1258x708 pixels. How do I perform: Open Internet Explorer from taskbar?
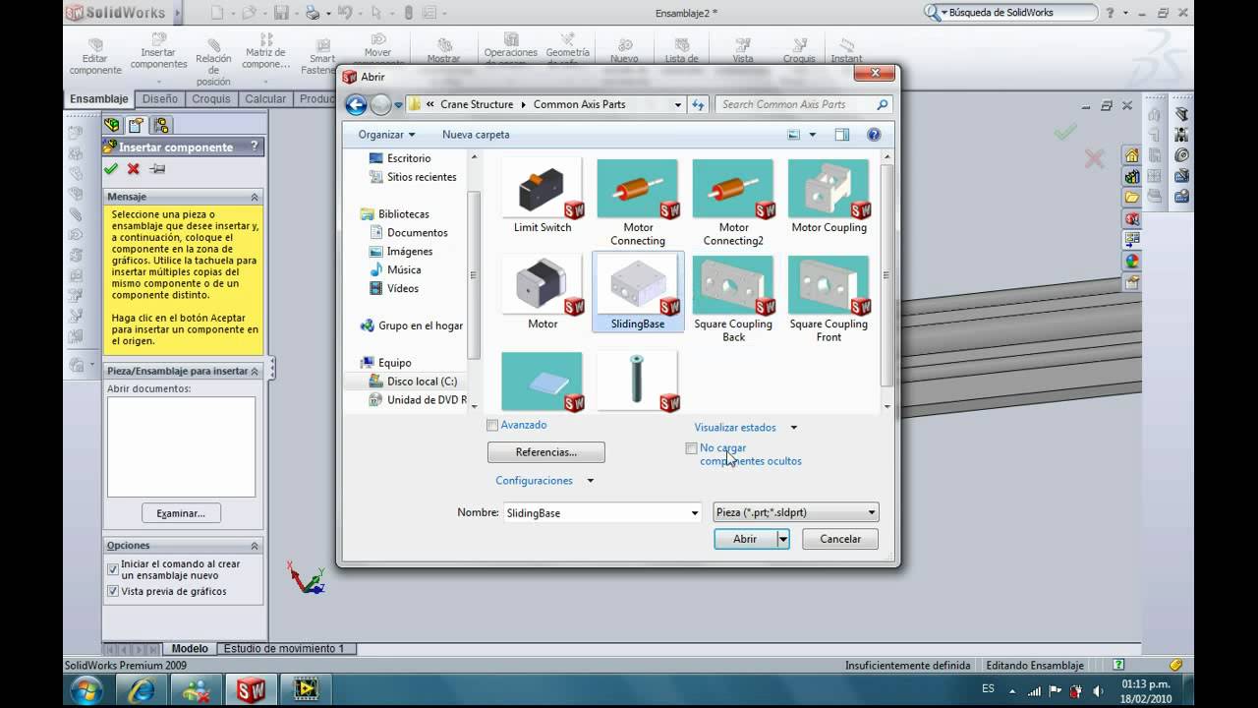[x=142, y=689]
